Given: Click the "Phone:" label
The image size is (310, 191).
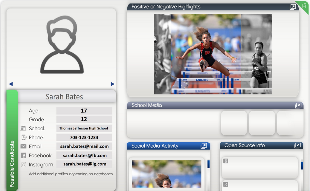Looking at the screenshot, I should (x=36, y=138).
